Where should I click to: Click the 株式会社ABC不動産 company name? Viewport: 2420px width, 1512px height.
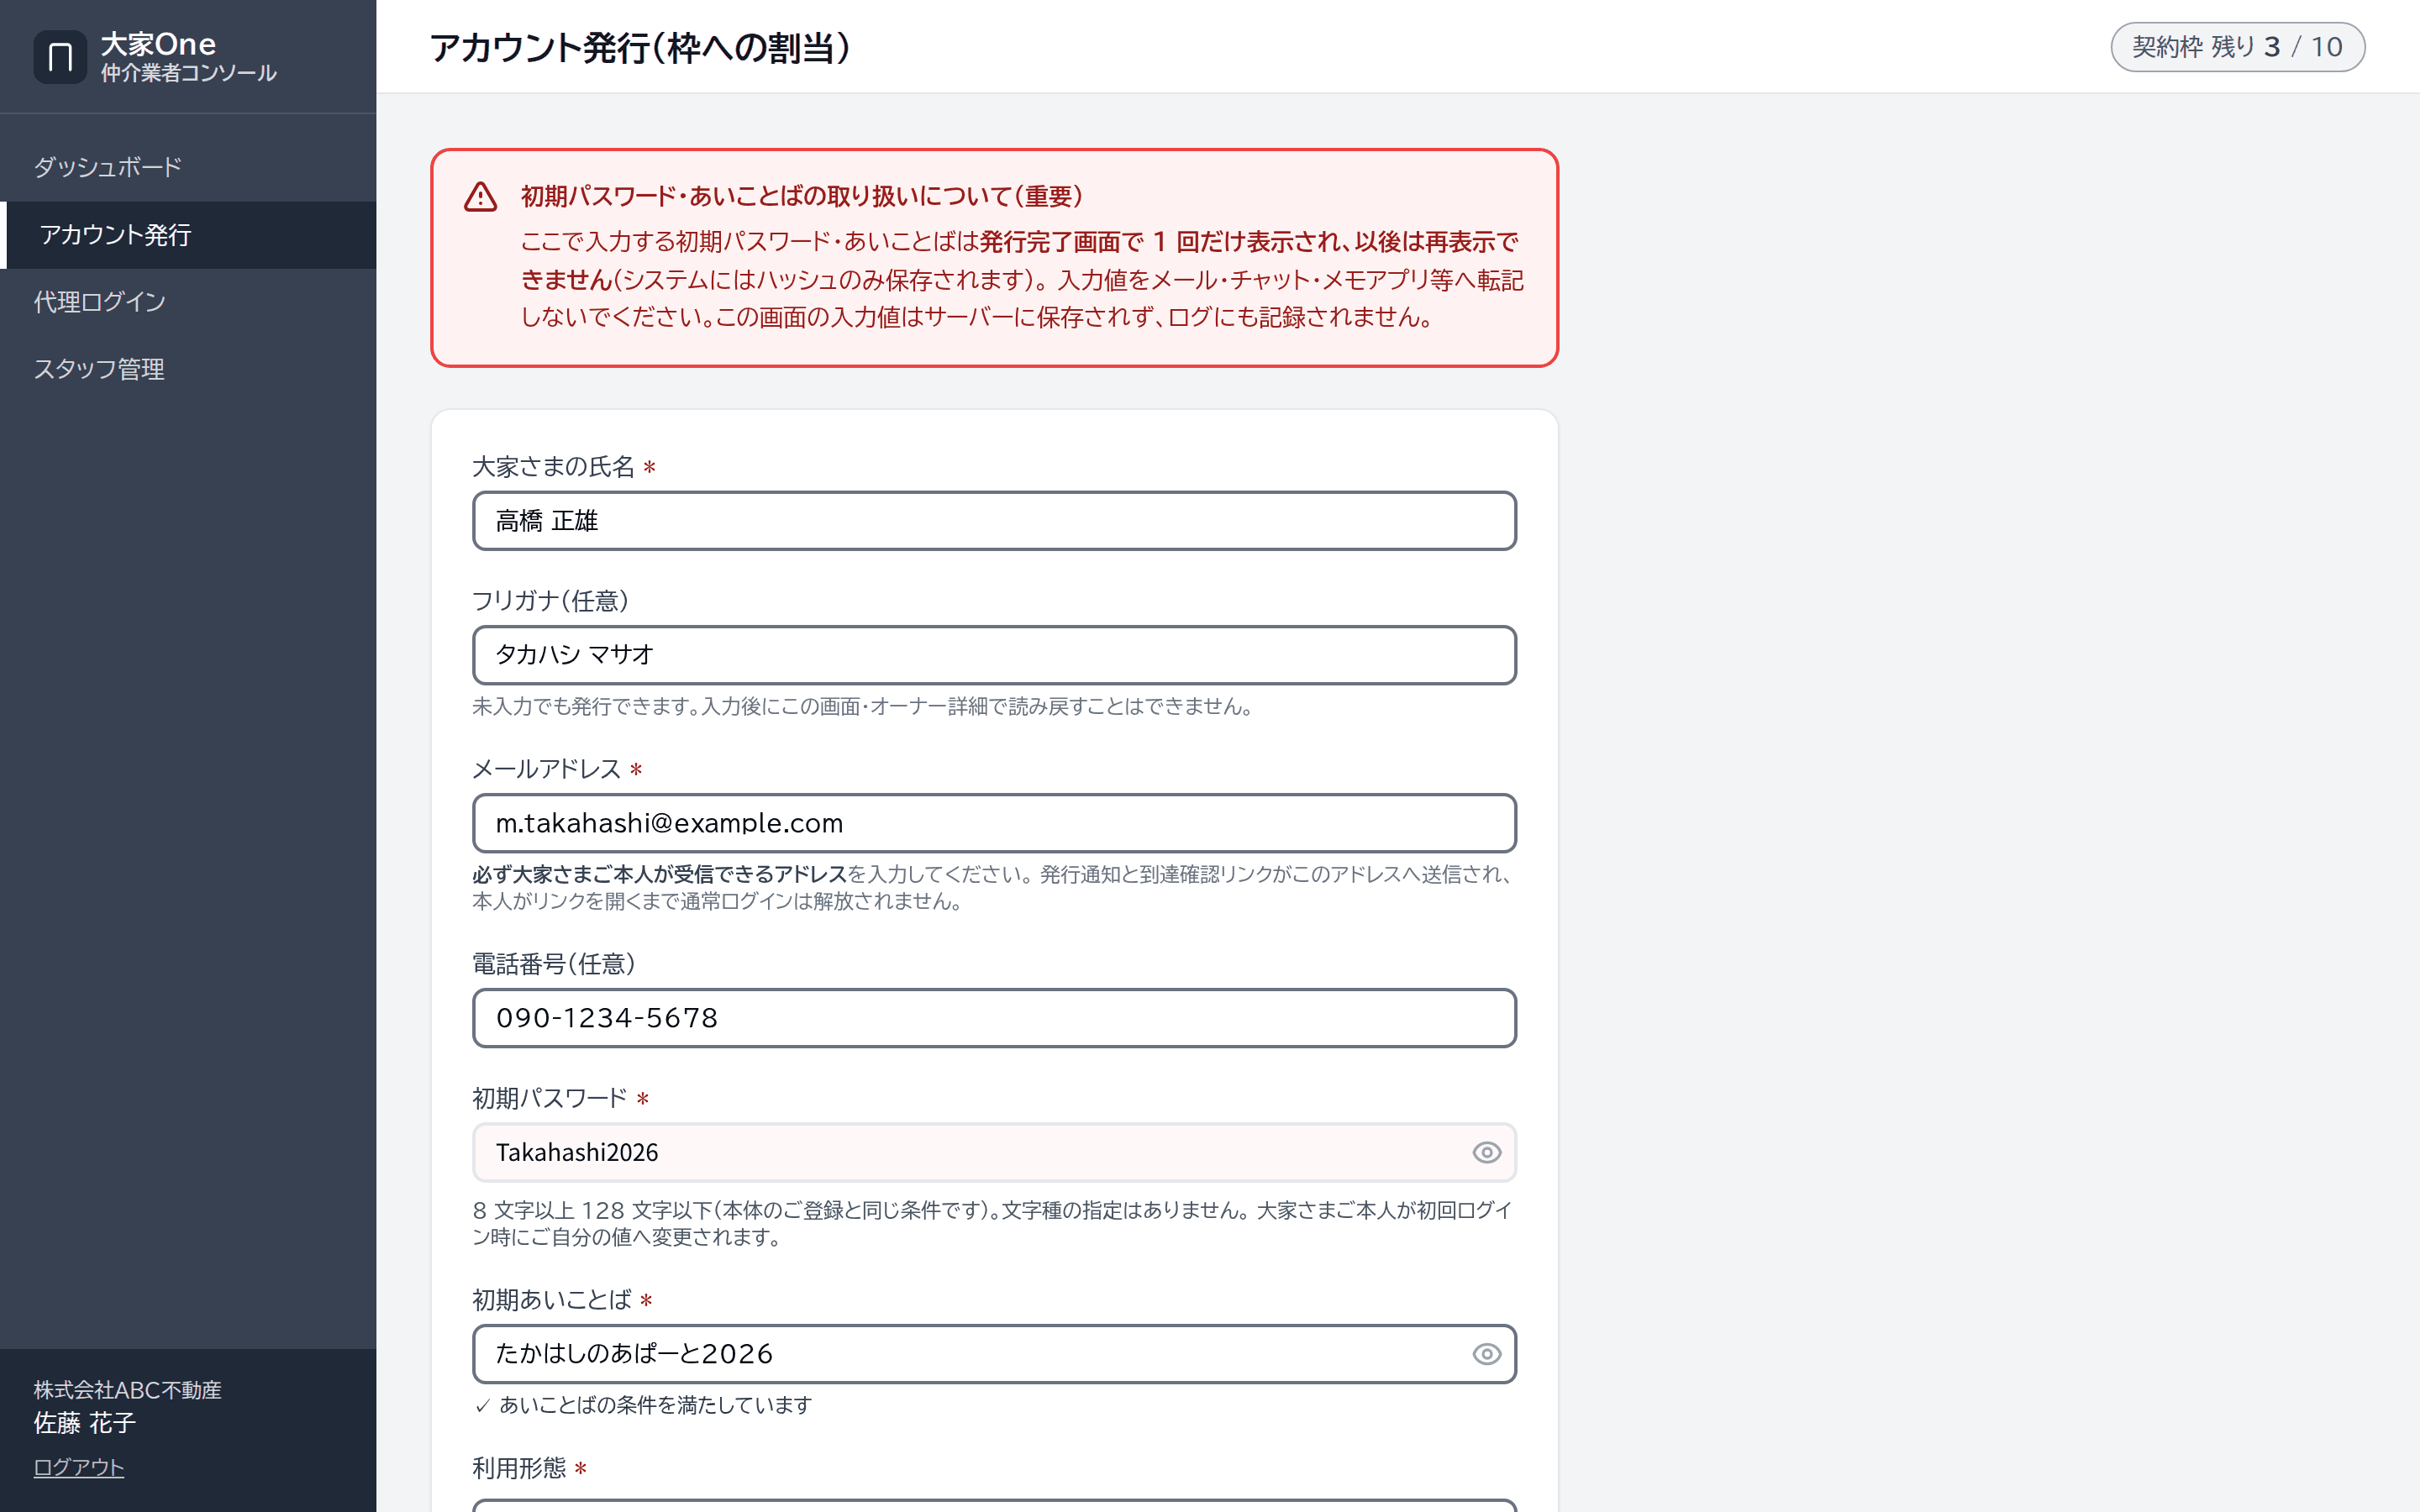click(128, 1390)
